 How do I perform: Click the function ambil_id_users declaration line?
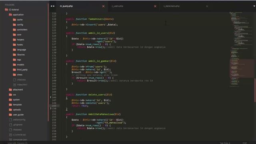90,33
